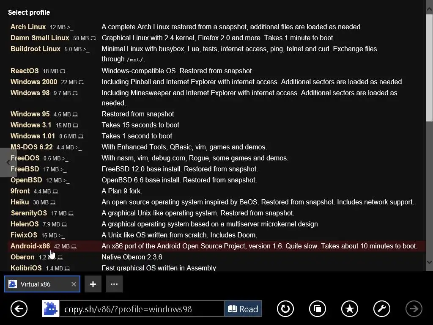Viewport: 433px width, 325px height.
Task: Choose the Android-x86 profile
Action: tap(30, 246)
